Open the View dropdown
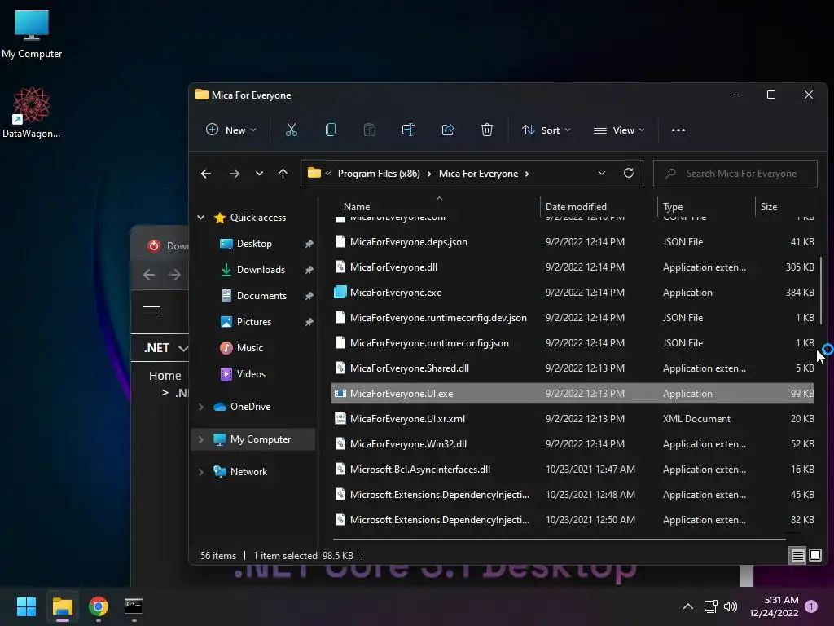The height and width of the screenshot is (626, 834). click(619, 130)
